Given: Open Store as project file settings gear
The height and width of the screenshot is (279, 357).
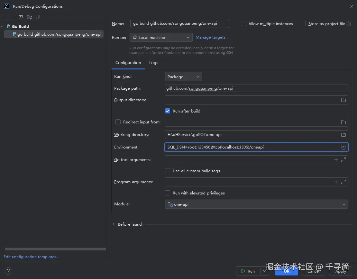Looking at the screenshot, I should (349, 24).
